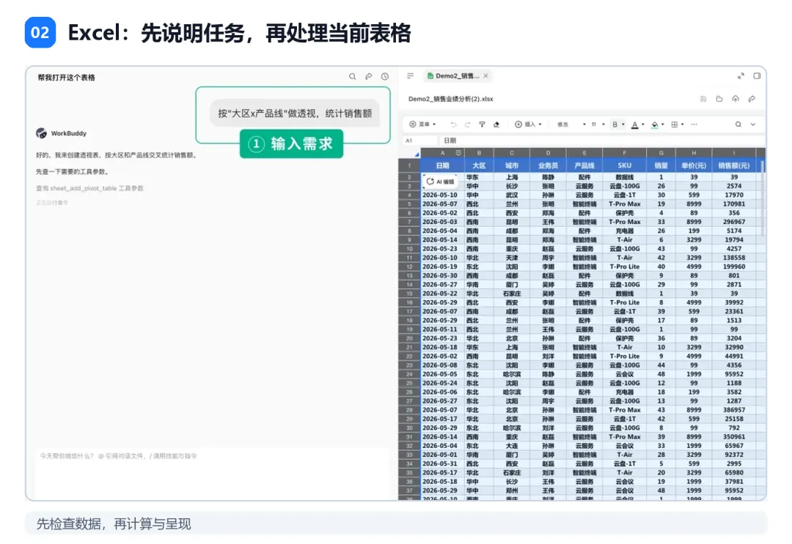The width and height of the screenshot is (792, 544).
Task: Select the 销售额(元) header cell
Action: pyautogui.click(x=734, y=165)
